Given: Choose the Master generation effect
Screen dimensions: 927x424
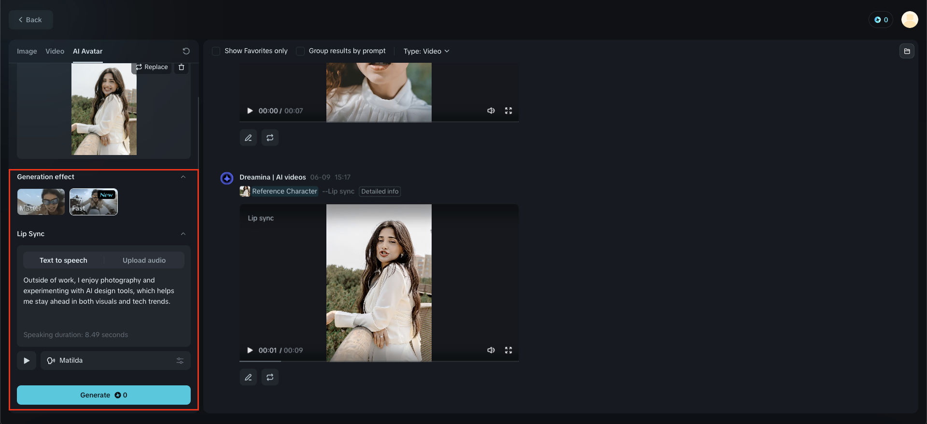Looking at the screenshot, I should [x=41, y=202].
